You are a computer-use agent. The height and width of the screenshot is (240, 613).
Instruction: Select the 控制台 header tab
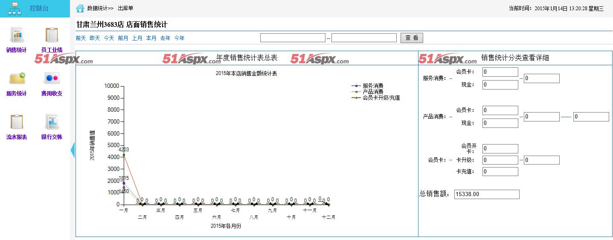point(35,9)
